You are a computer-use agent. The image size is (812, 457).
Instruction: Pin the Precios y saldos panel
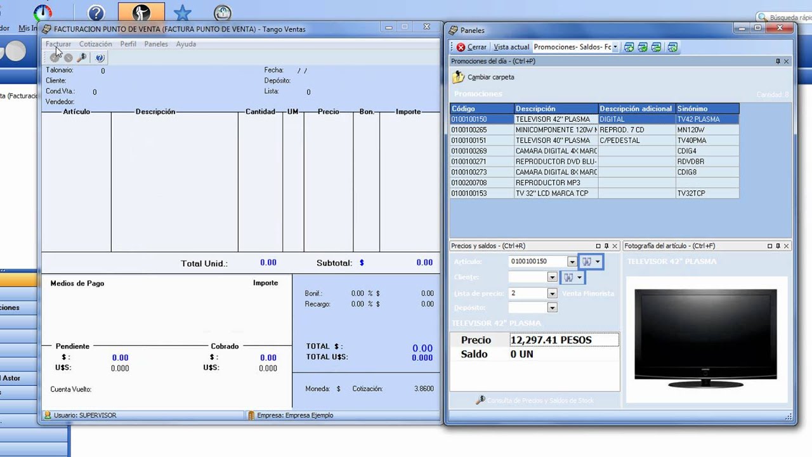(x=606, y=246)
